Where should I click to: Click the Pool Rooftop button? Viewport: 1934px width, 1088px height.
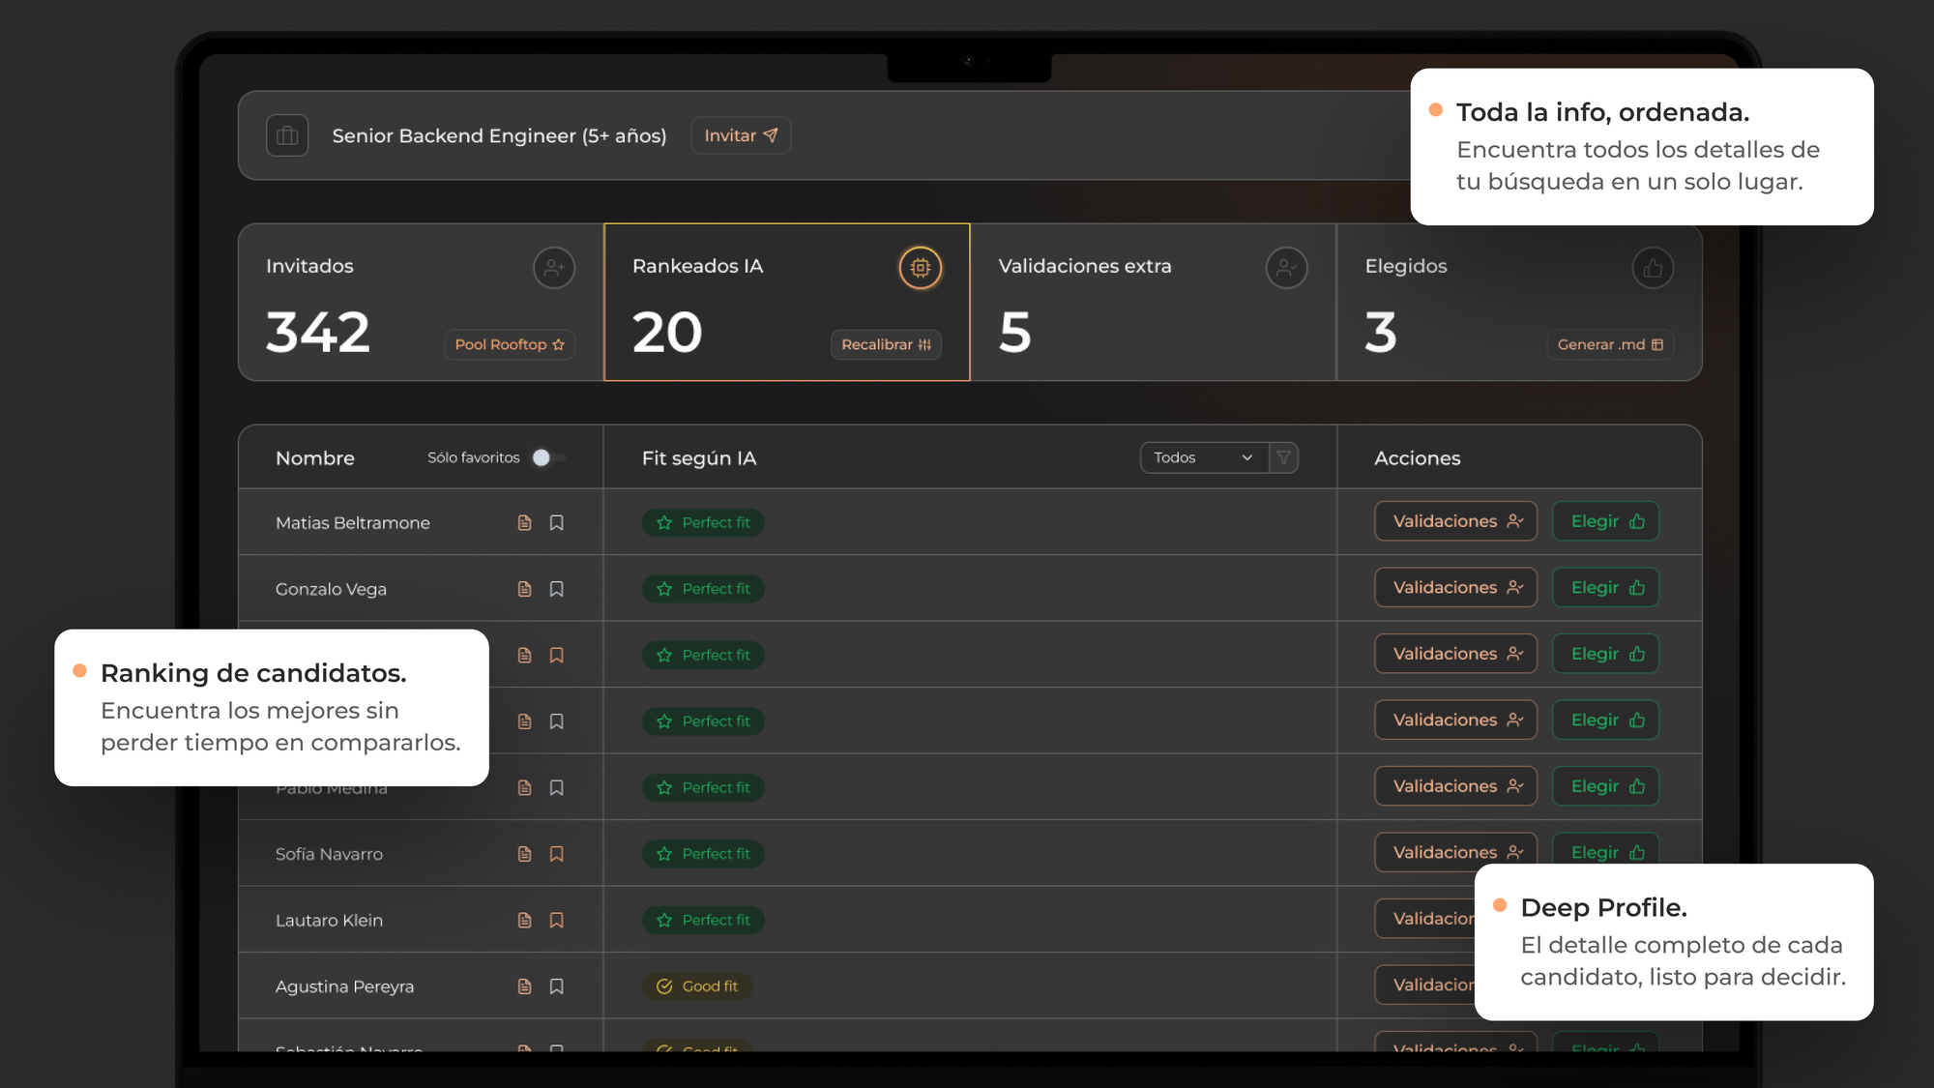point(510,344)
